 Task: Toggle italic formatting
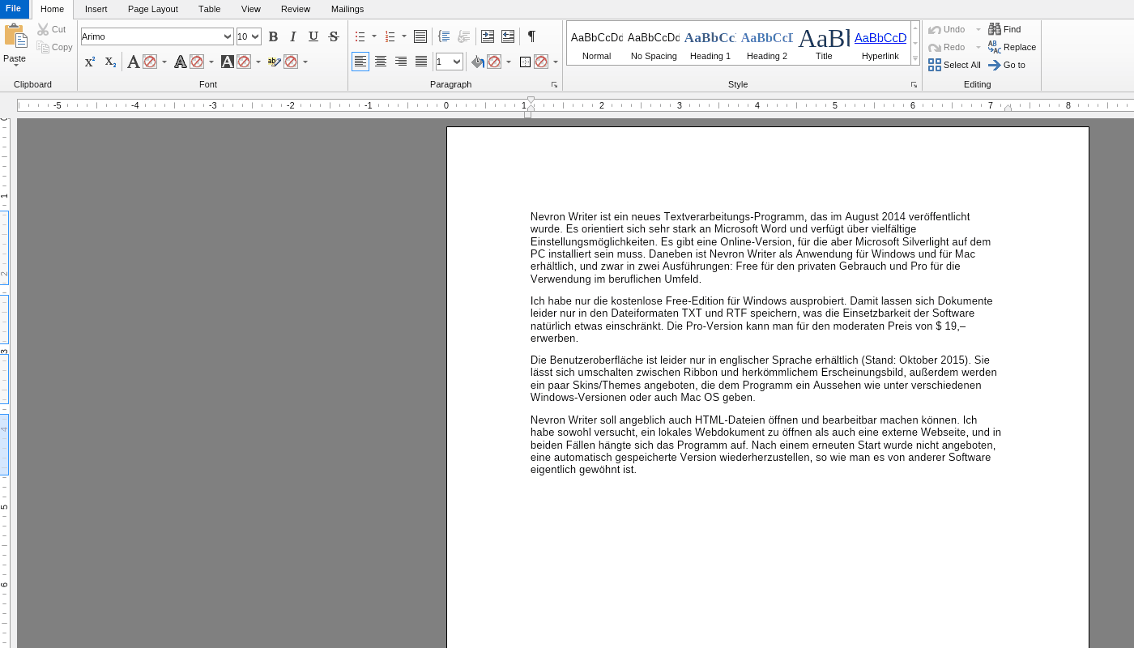[x=293, y=36]
